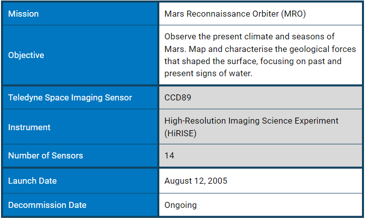Select the sensor count value 14
Screen dimensions: 365x218
[169, 155]
